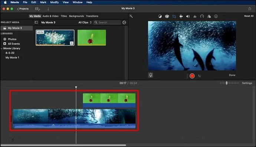Click Done in the viewer
256x147 pixels.
pyautogui.click(x=232, y=75)
